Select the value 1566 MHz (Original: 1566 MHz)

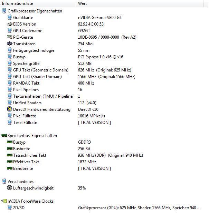tap(106, 77)
